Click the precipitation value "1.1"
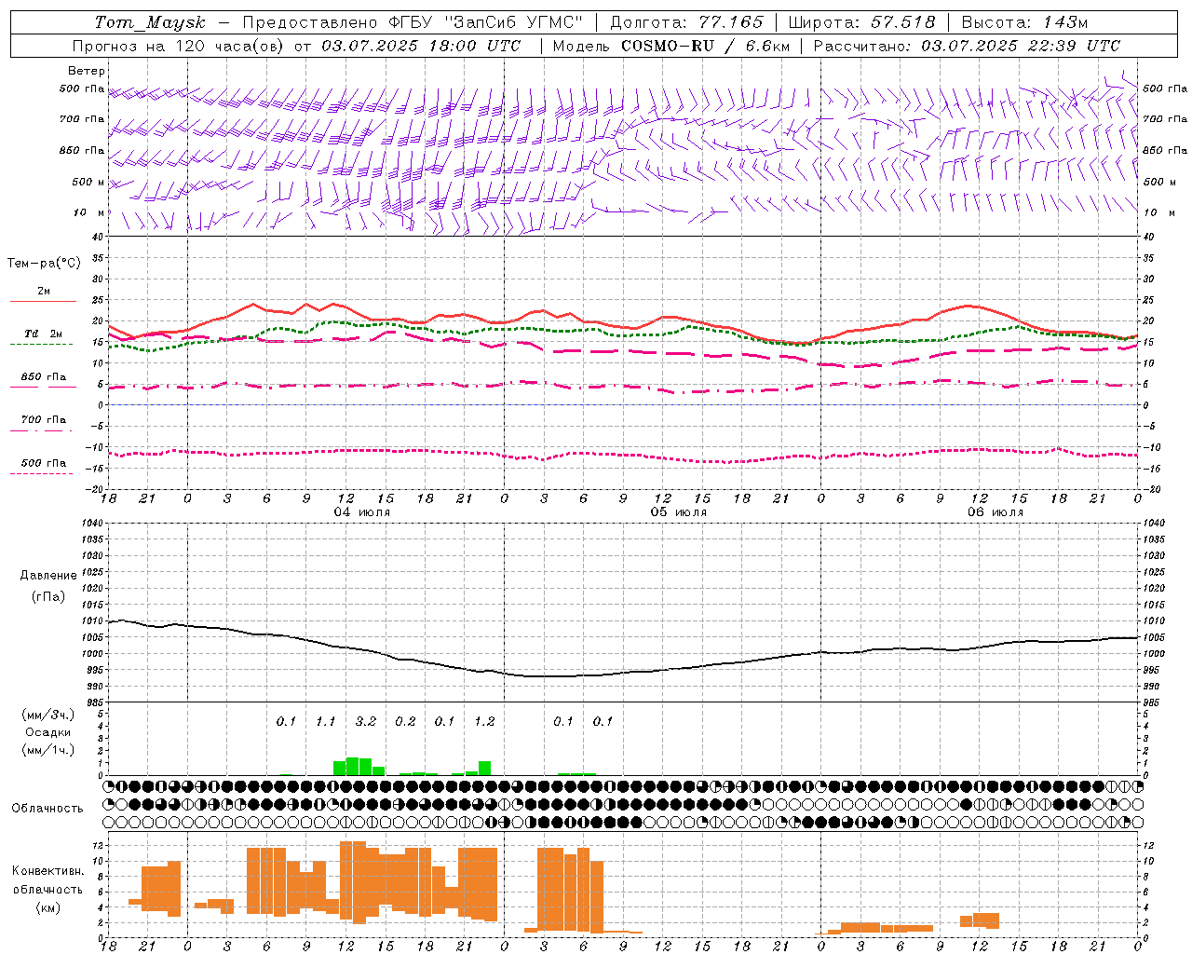This screenshot has height=954, width=1192. [325, 722]
